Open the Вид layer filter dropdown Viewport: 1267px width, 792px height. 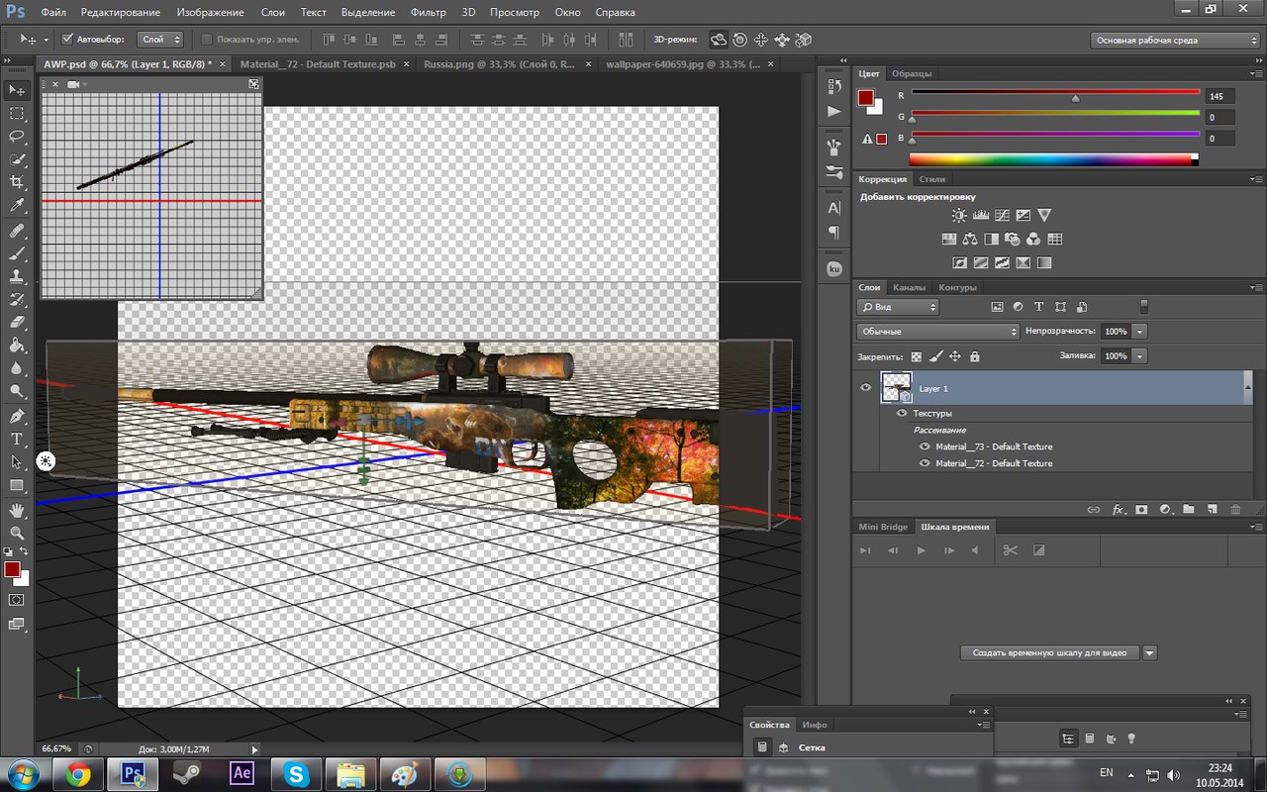897,307
